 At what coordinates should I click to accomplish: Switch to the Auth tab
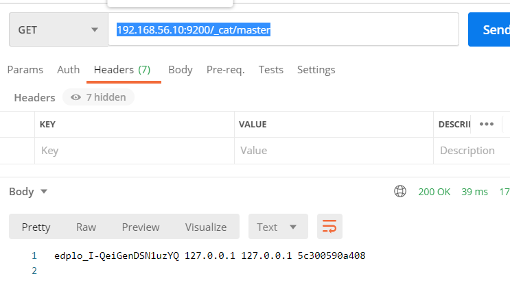tap(69, 70)
